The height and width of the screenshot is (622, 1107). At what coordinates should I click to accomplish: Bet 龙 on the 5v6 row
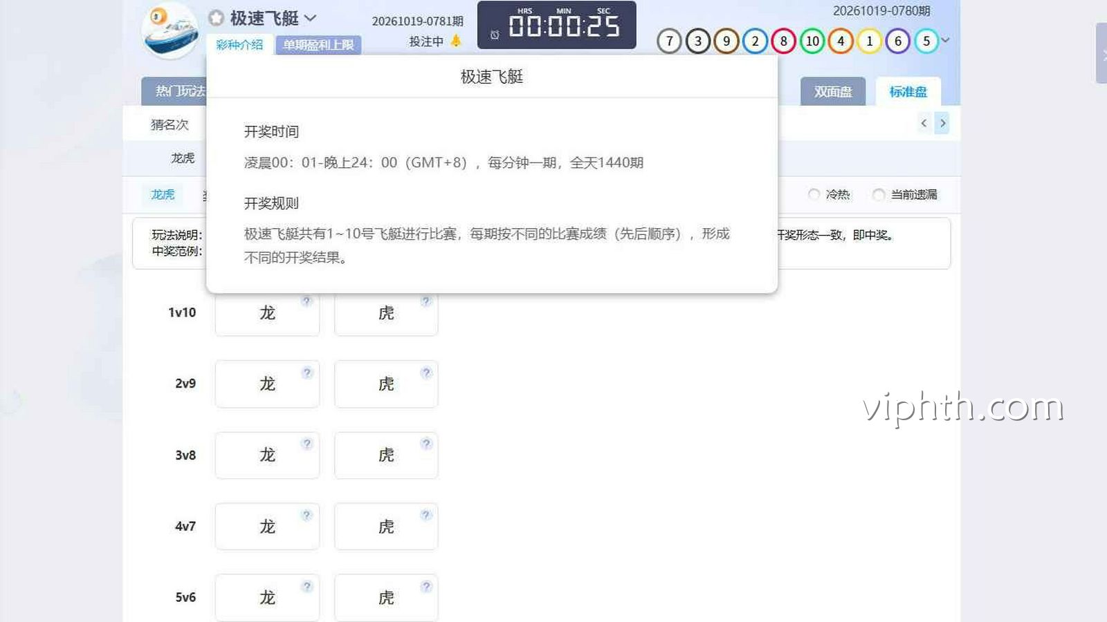coord(267,597)
